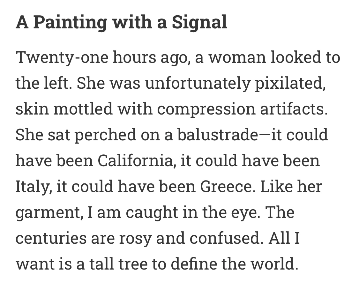Viewport: 359px width, 289px height.
Task: Click the word "centuries"
Action: pyautogui.click(x=51, y=238)
